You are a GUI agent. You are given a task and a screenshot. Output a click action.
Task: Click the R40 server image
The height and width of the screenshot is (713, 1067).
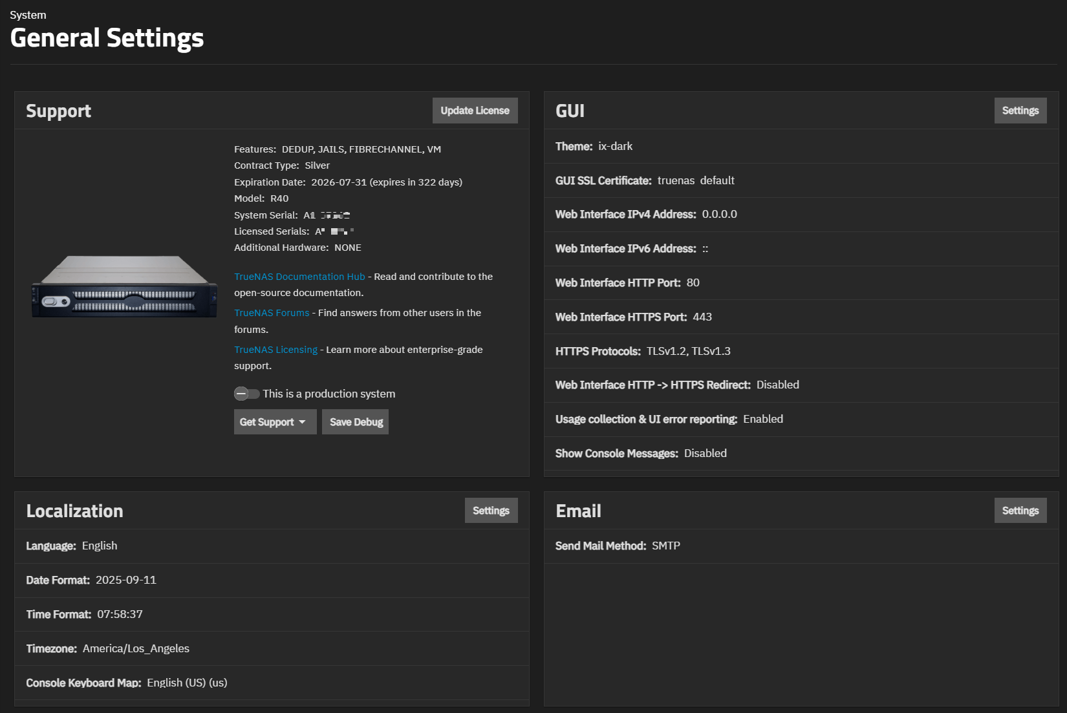pos(125,286)
